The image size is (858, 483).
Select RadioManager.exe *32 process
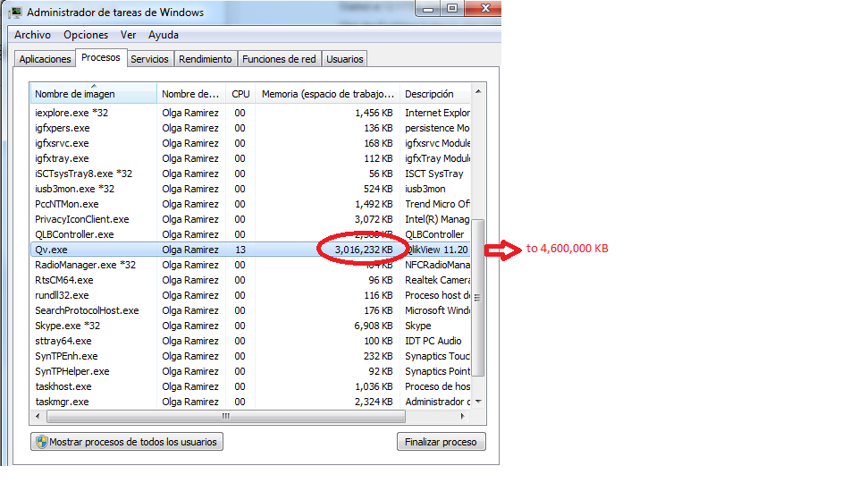tap(250, 265)
